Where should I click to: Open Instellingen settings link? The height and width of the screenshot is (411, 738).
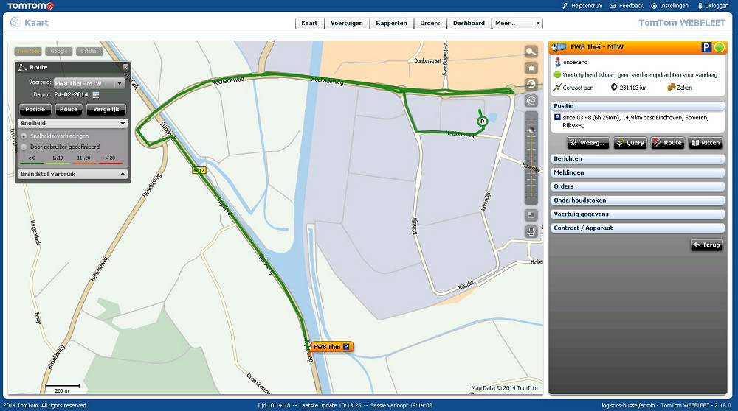670,6
